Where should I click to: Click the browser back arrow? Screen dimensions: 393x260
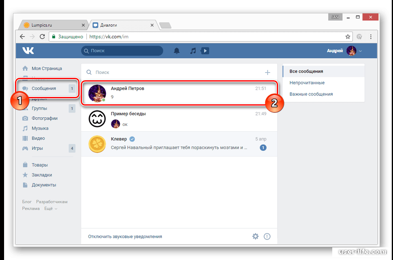[x=22, y=37]
